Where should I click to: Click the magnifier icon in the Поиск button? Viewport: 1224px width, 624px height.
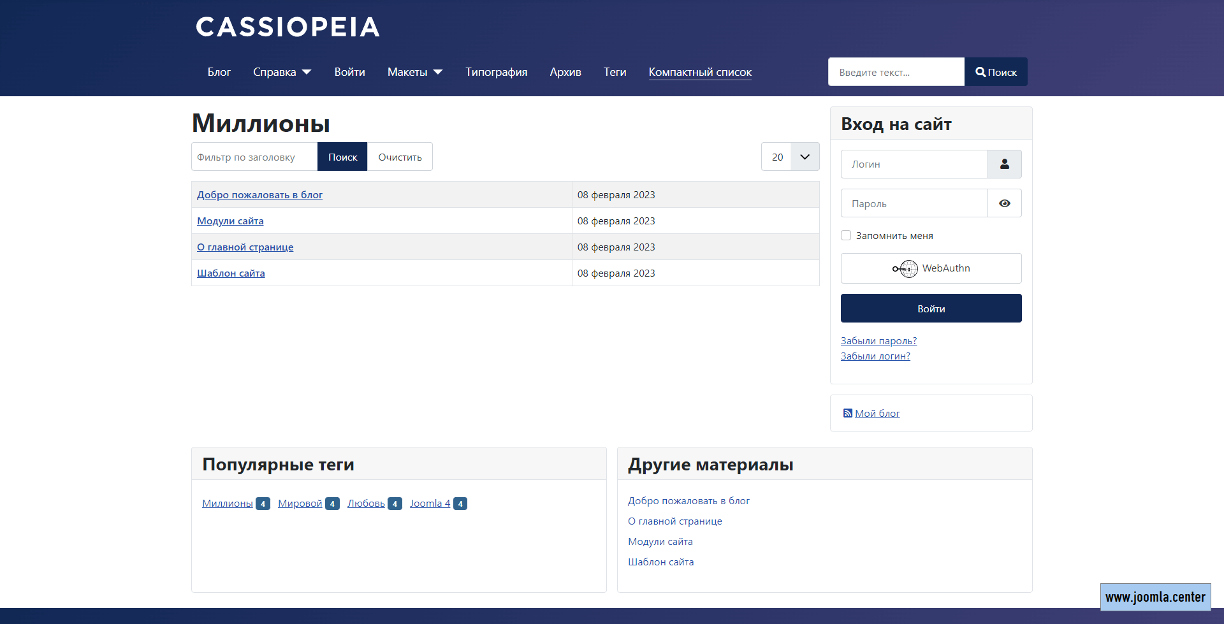click(x=981, y=71)
